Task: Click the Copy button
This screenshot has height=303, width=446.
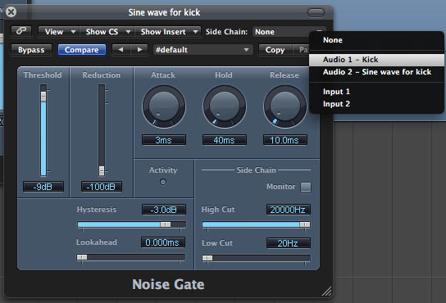Action: click(275, 50)
